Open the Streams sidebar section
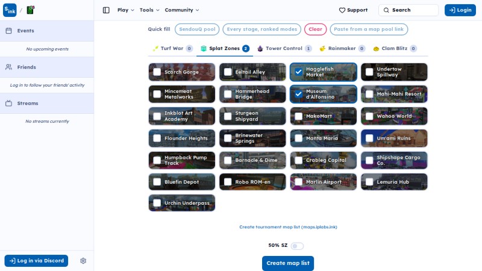 pyautogui.click(x=47, y=103)
